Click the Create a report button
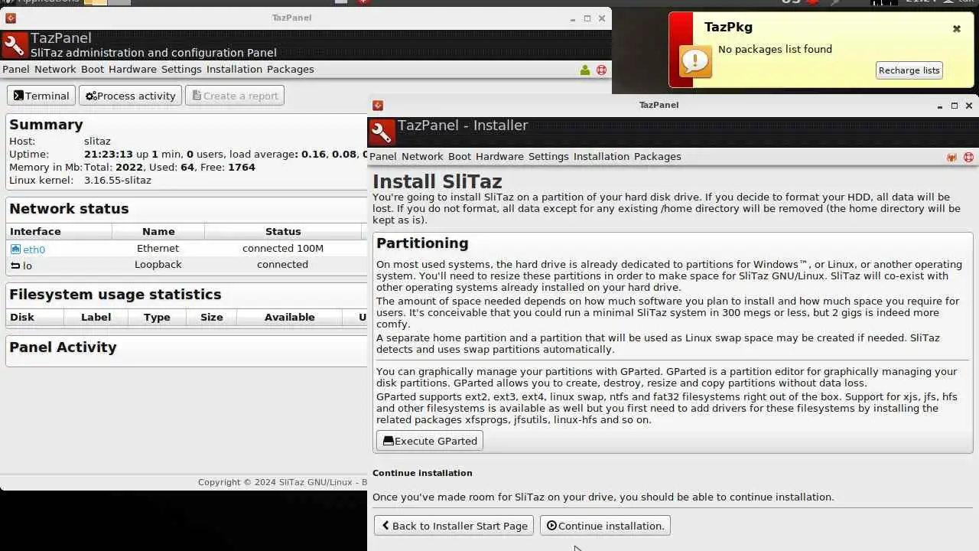 (x=235, y=96)
